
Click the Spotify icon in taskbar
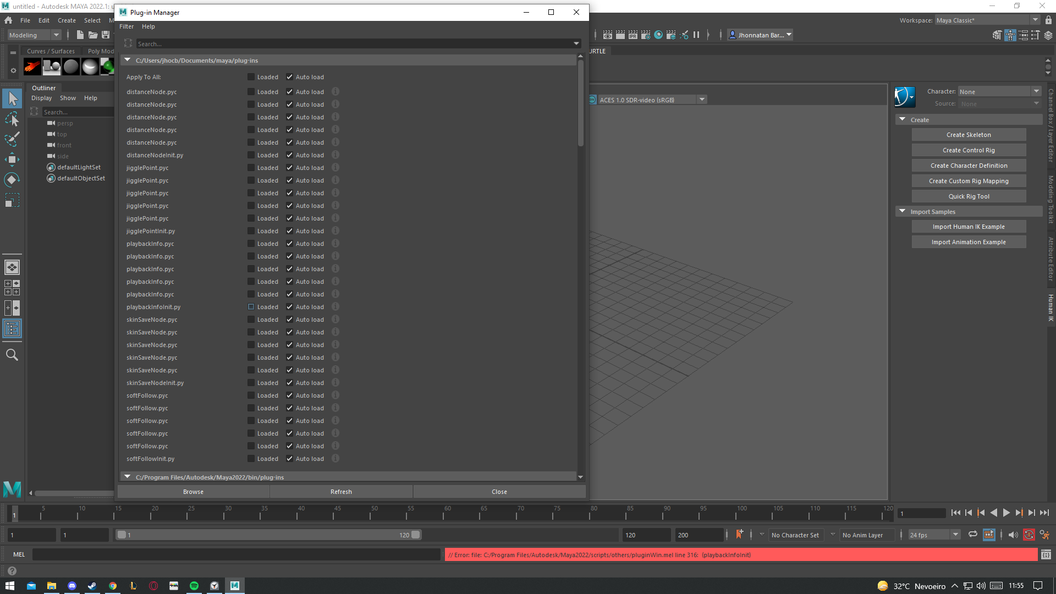coord(194,586)
